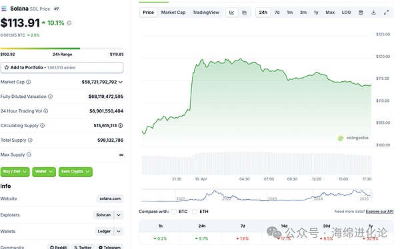Toggle LOG scale on the chart
Image resolution: width=400 pixels, height=249 pixels.
(x=346, y=13)
